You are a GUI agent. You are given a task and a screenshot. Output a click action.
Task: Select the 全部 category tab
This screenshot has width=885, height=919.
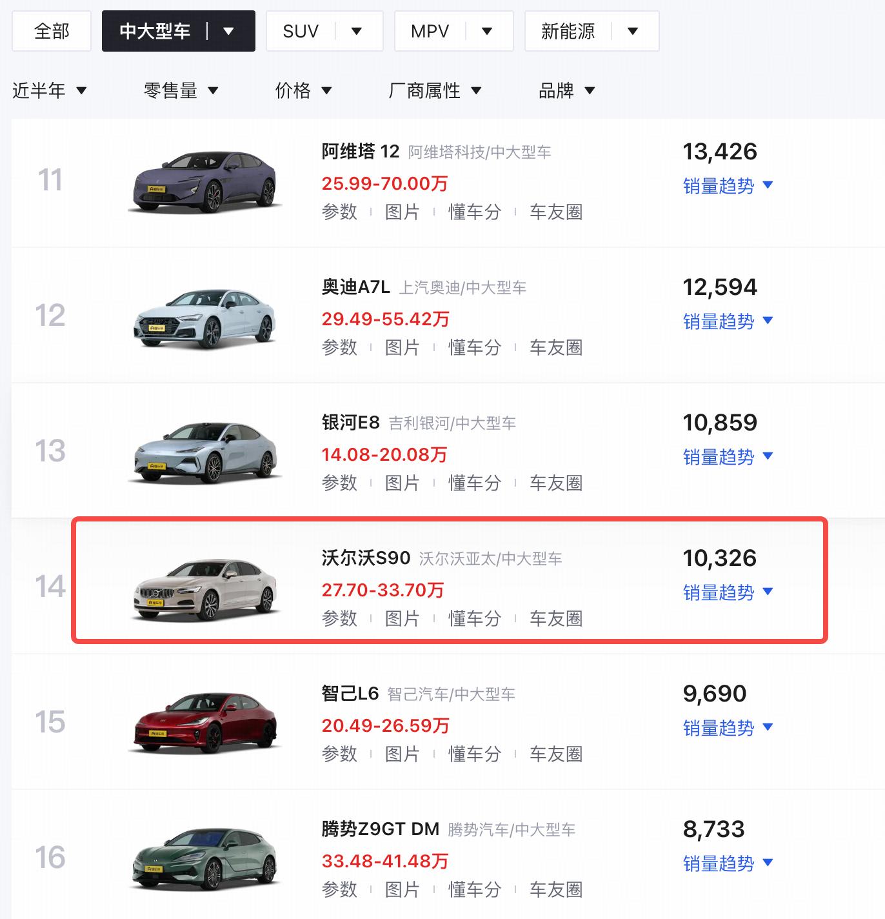coord(52,31)
